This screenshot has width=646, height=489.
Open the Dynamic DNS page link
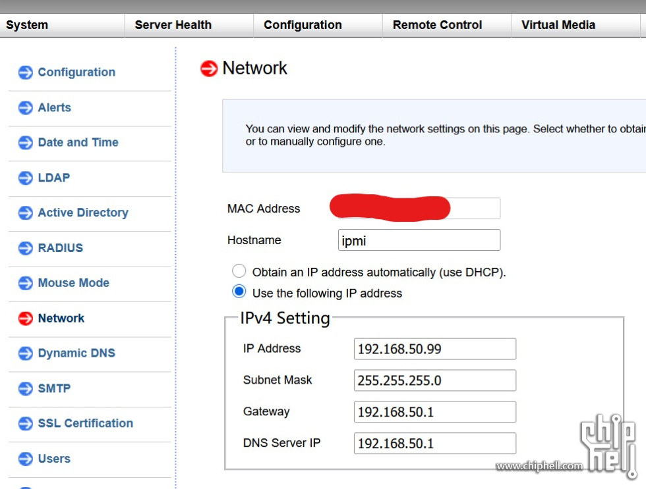click(76, 353)
